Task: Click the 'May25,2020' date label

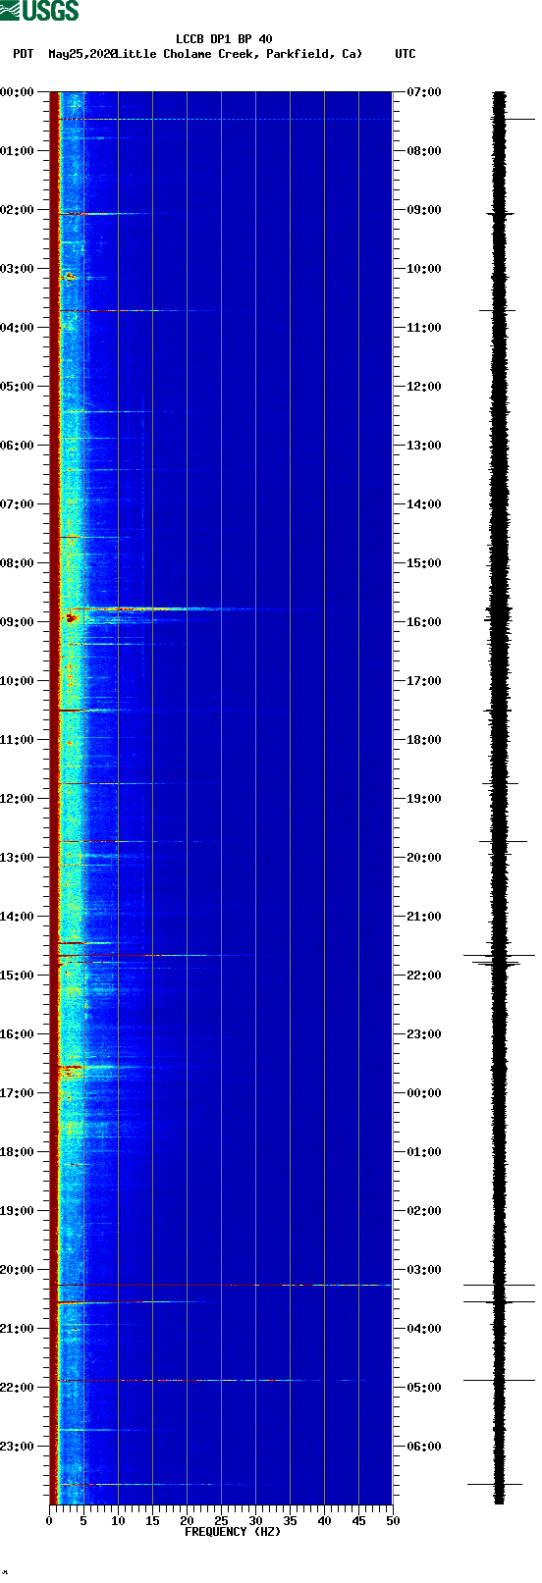Action: pos(82,54)
